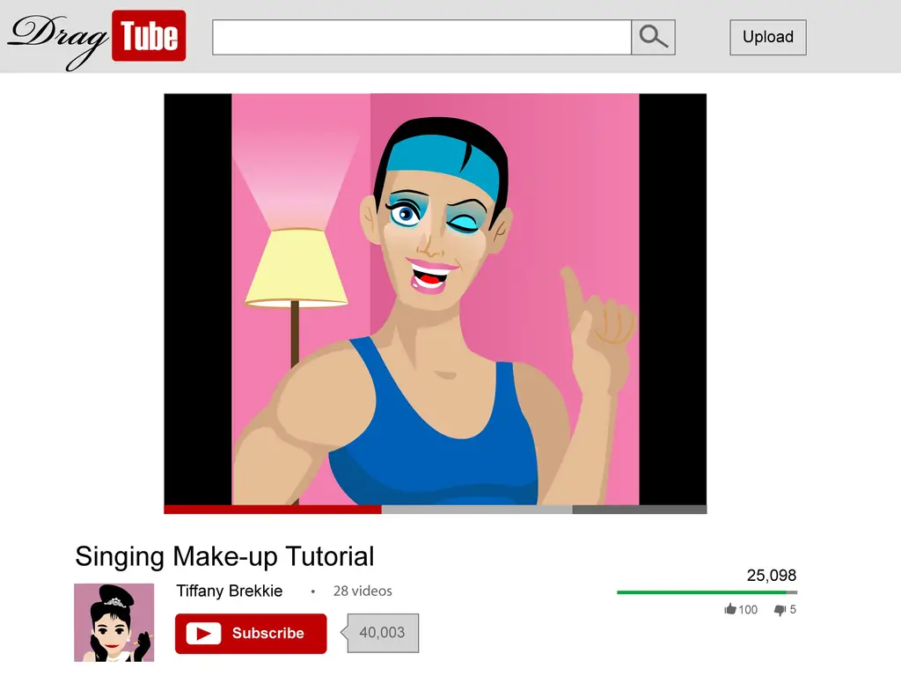The width and height of the screenshot is (901, 676).
Task: Click the Upload button
Action: coord(767,37)
